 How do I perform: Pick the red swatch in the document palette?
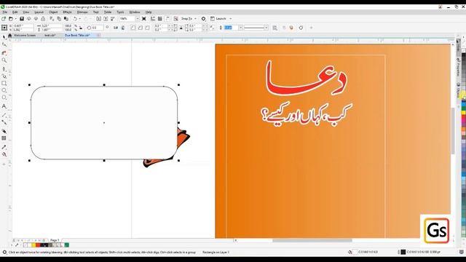click(38, 245)
